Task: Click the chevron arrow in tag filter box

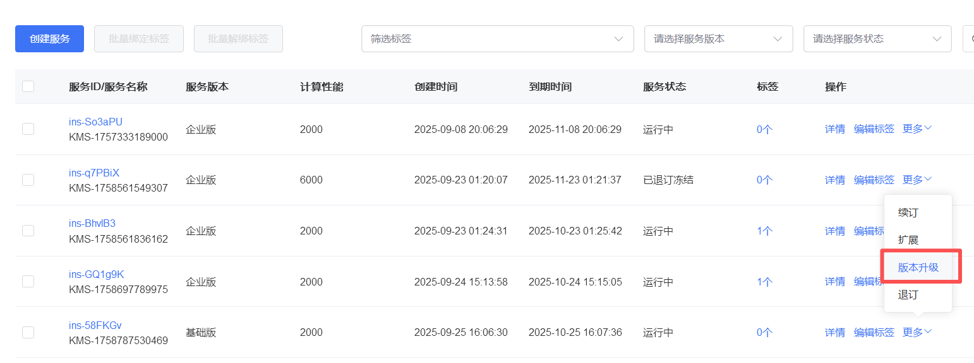Action: tap(618, 39)
